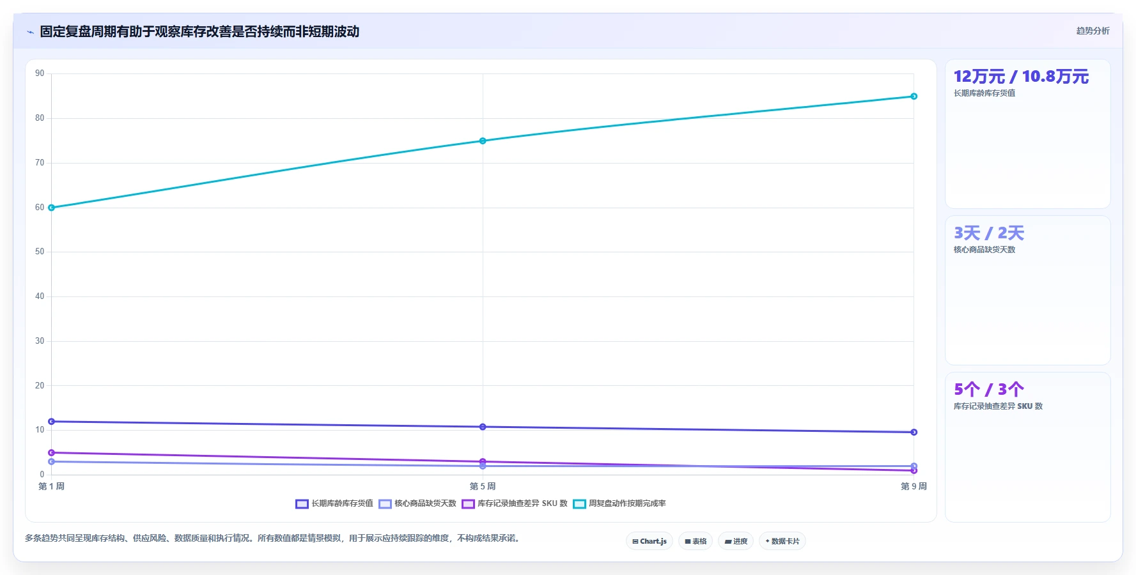Select the teal completion-rate point at 第 9 周

(x=914, y=96)
